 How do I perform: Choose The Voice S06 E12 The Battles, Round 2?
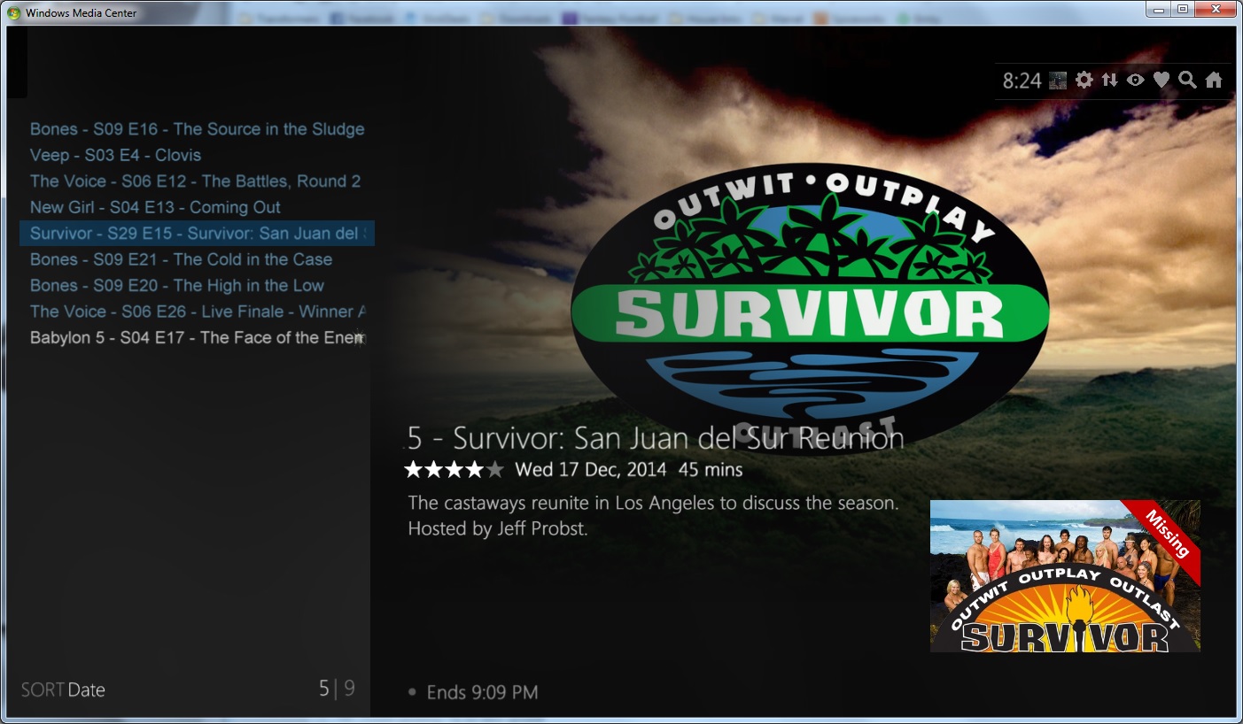pyautogui.click(x=197, y=181)
